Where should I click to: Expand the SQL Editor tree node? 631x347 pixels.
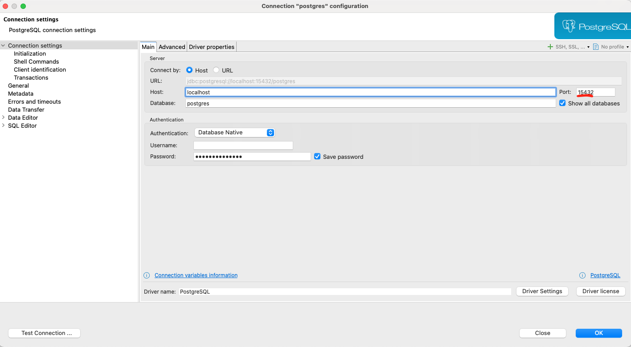pos(3,125)
